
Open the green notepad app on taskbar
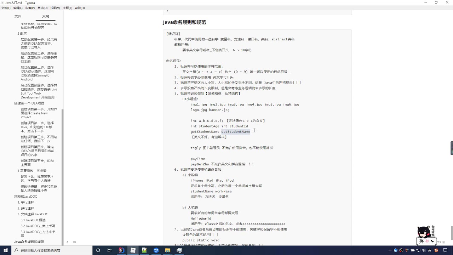144,250
